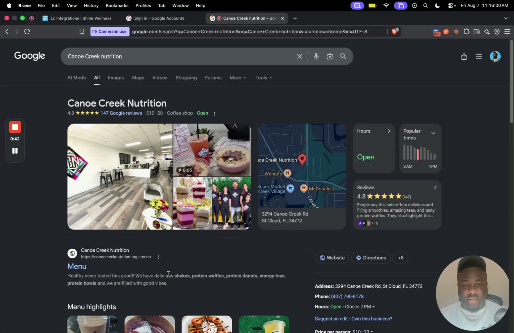The height and width of the screenshot is (333, 514).
Task: Open the Brave Shields lion icon
Action: coord(395,31)
